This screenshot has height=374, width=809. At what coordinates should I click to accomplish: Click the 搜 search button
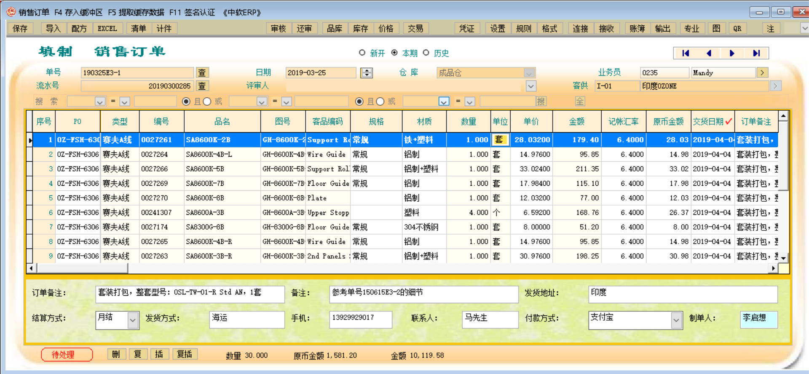pyautogui.click(x=541, y=101)
